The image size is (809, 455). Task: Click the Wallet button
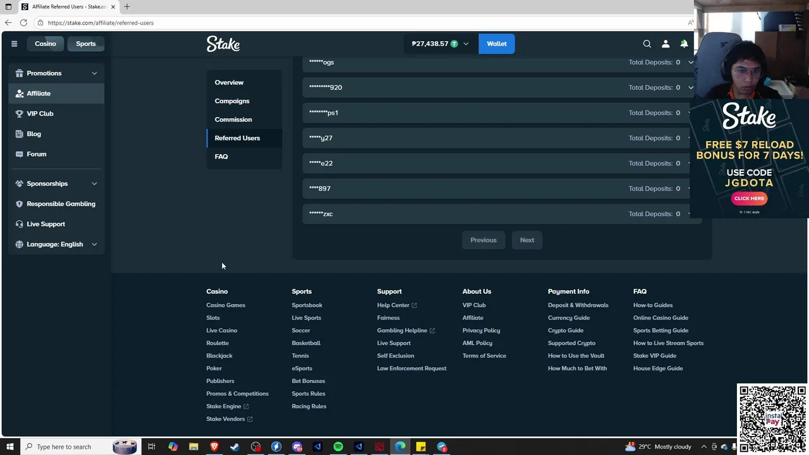(497, 44)
